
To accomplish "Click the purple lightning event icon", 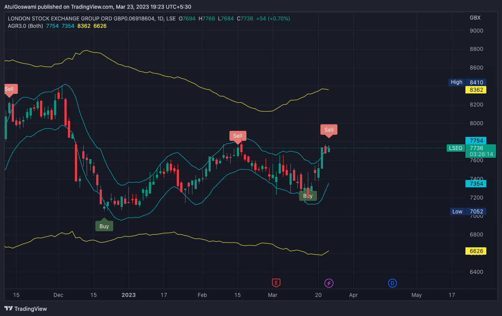I will coord(329,283).
